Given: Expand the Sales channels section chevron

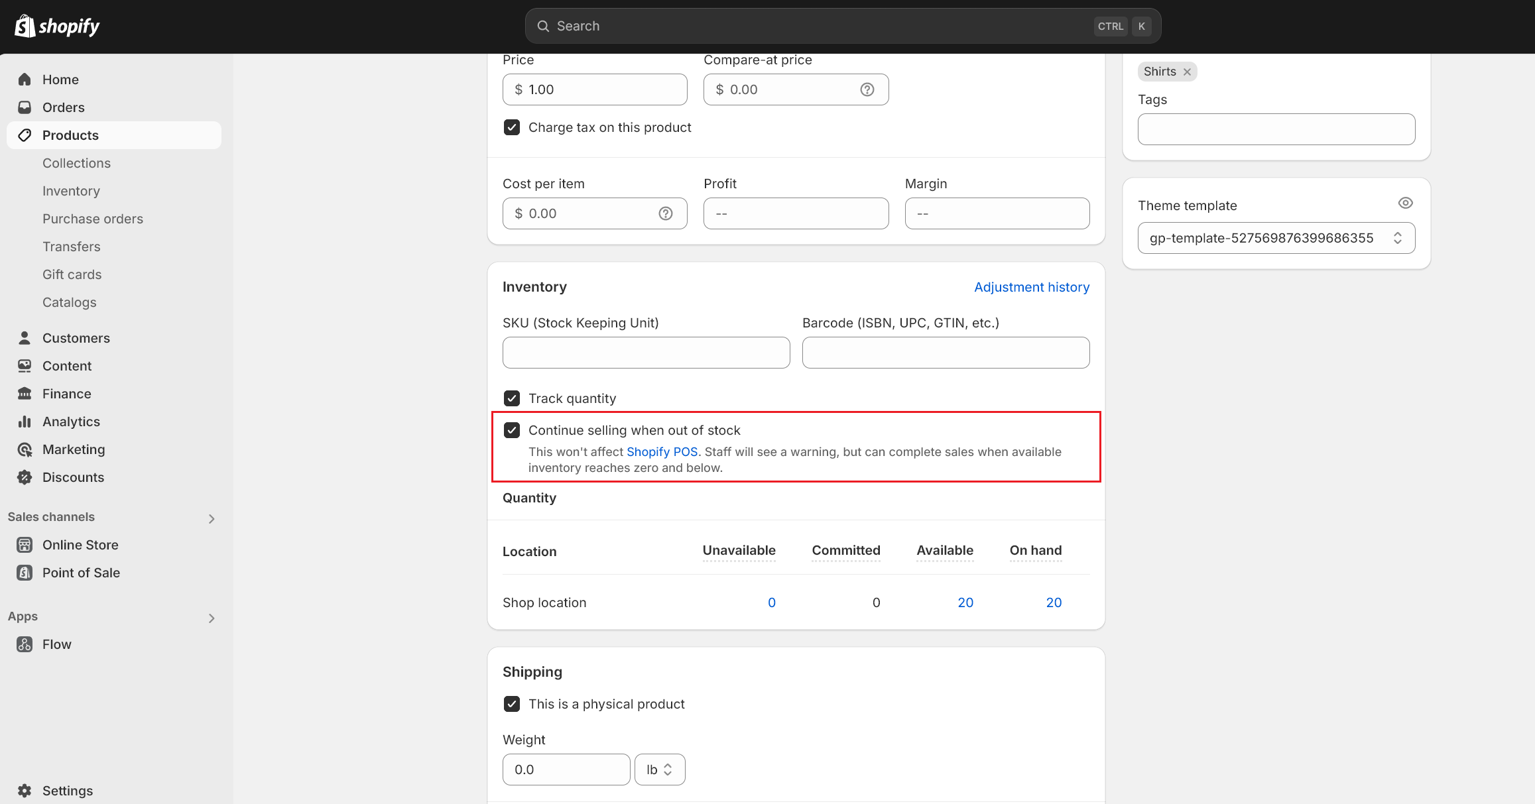Looking at the screenshot, I should coord(212,518).
